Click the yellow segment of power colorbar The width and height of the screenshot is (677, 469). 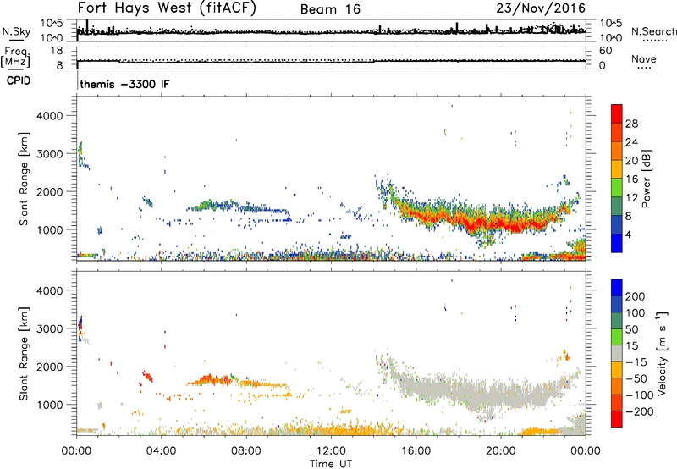(617, 169)
